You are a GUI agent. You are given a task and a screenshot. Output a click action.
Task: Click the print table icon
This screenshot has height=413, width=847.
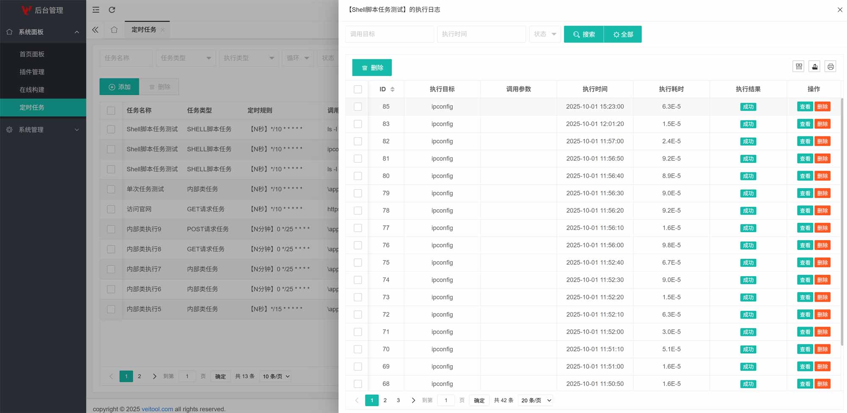(x=830, y=67)
